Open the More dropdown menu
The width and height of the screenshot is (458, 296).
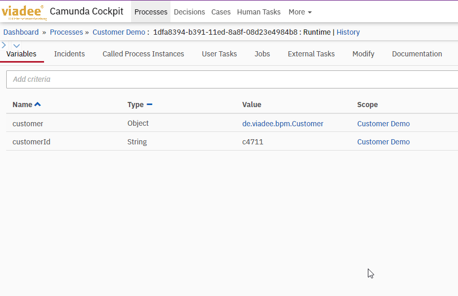300,12
